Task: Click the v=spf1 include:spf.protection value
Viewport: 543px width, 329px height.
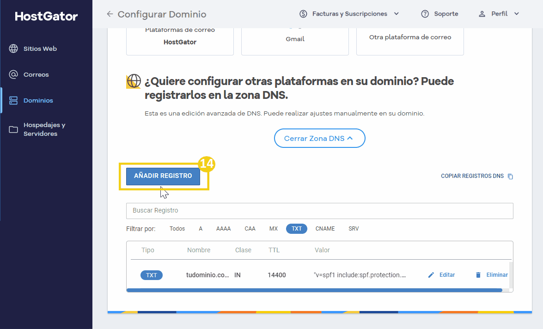Action: click(x=360, y=275)
